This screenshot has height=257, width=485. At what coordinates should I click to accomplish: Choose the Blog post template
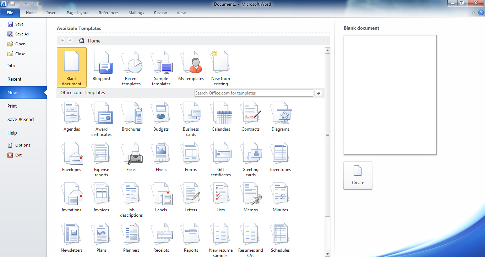102,67
